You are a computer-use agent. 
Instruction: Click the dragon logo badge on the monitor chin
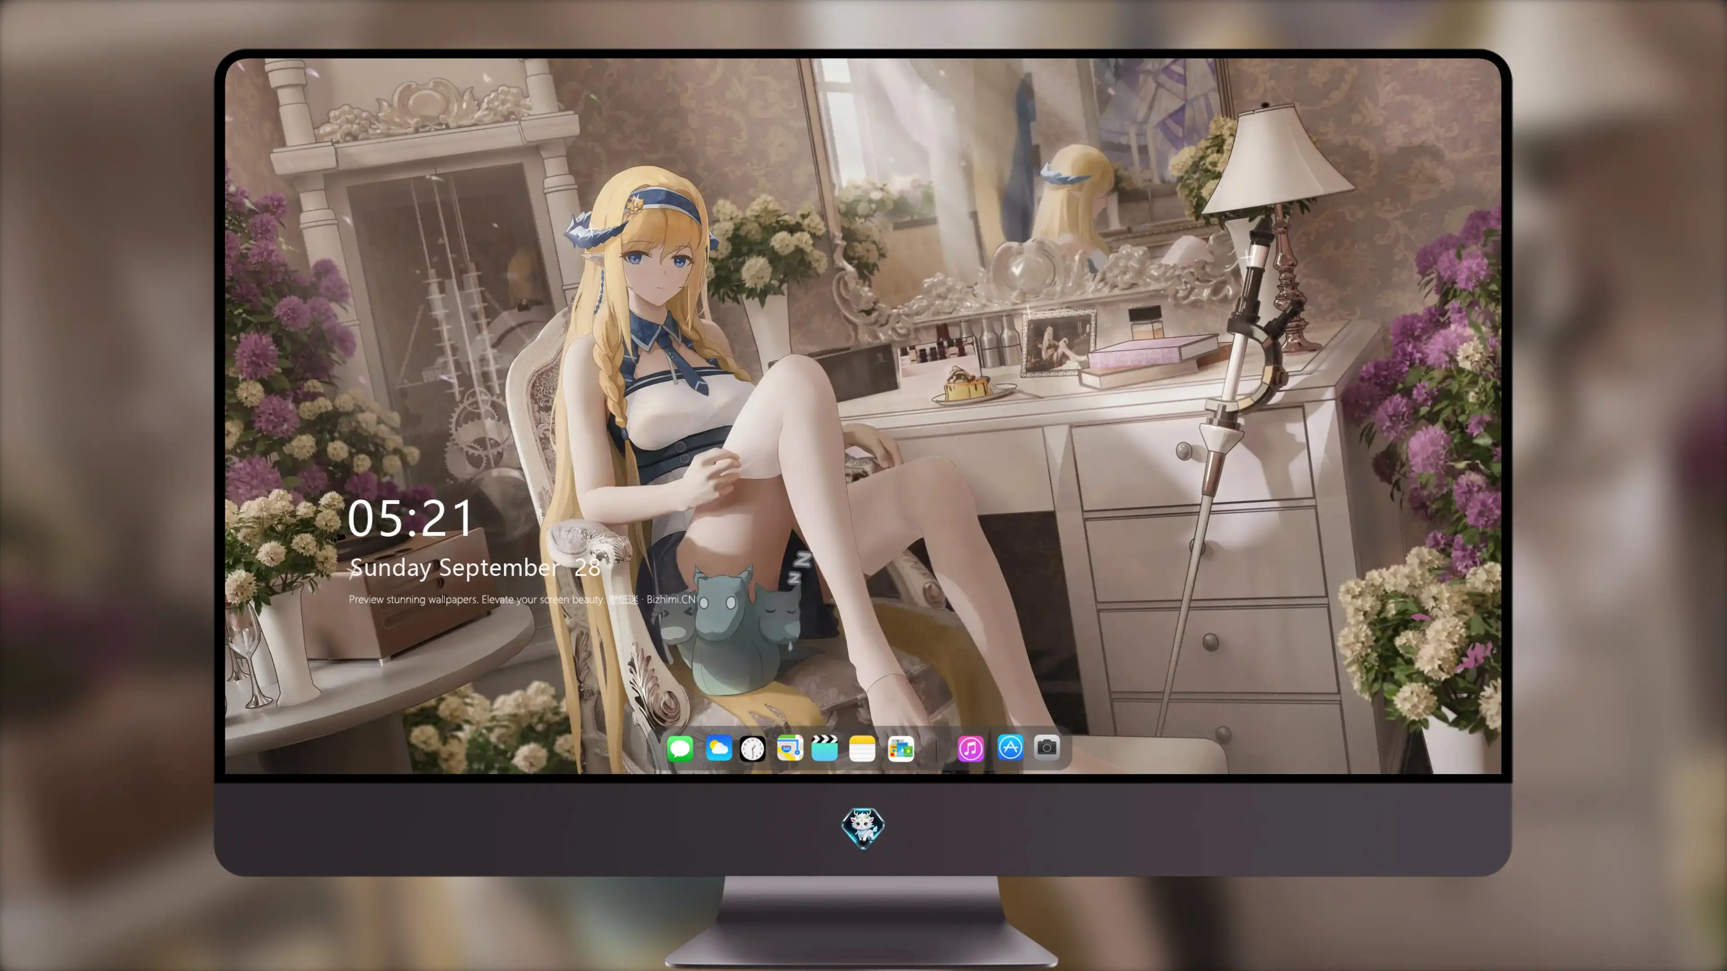tap(863, 828)
